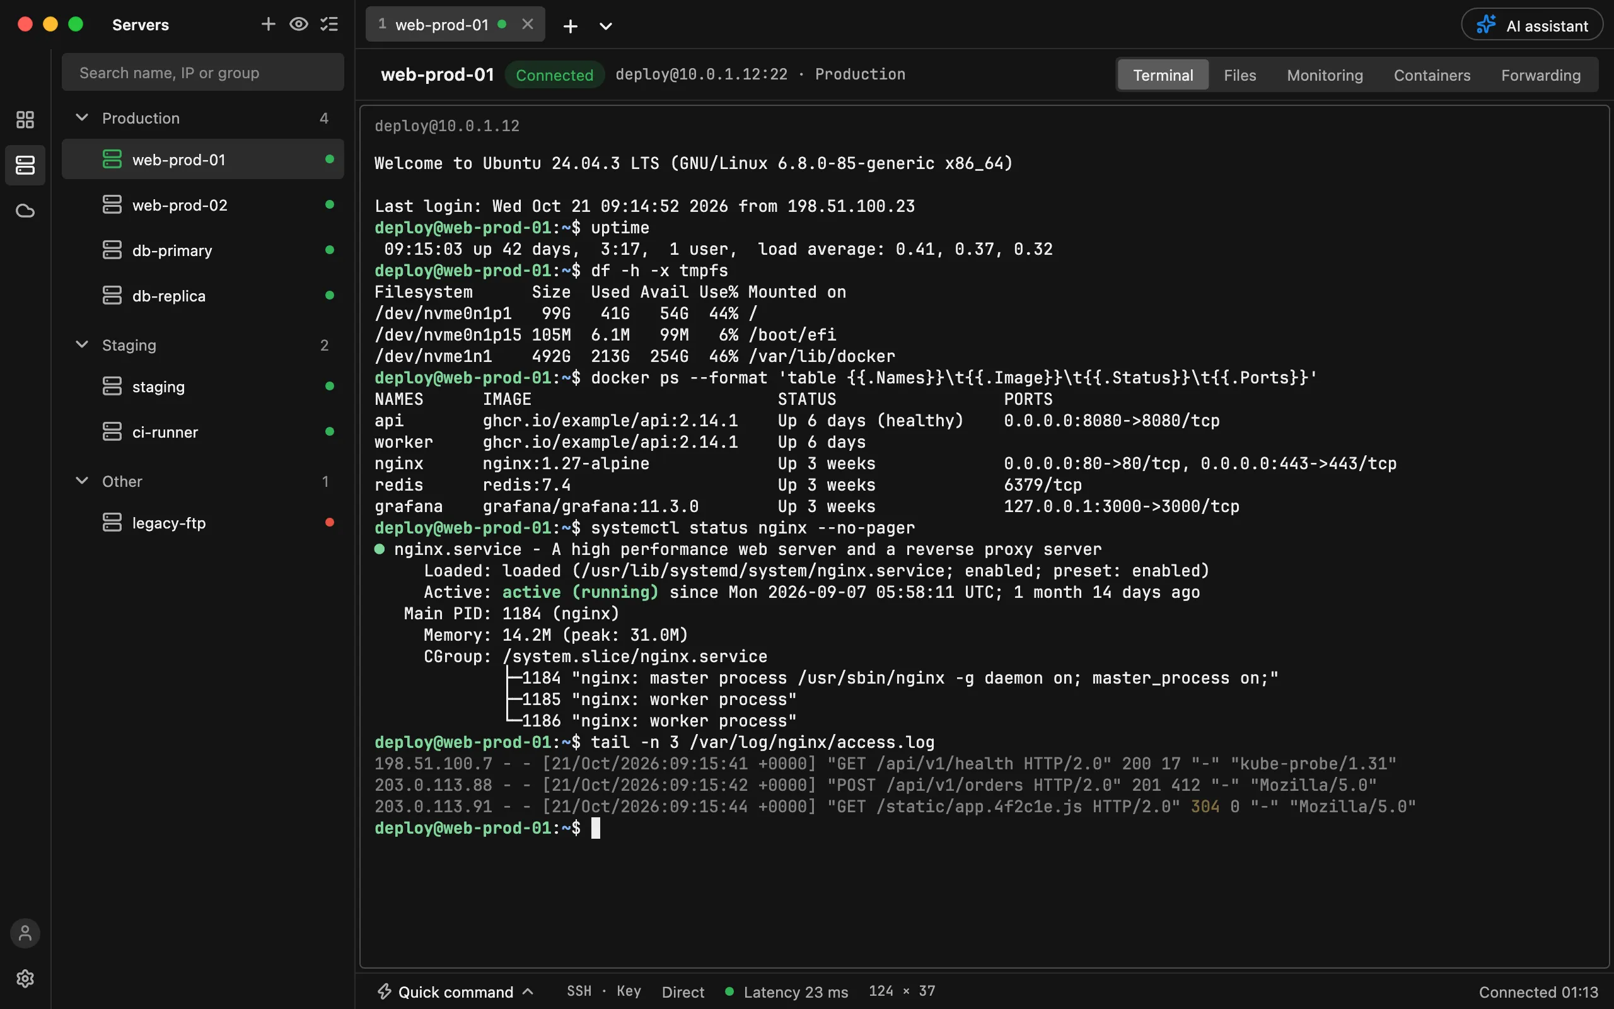The width and height of the screenshot is (1614, 1009).
Task: Toggle the eye visibility icon in Servers header
Action: click(x=299, y=25)
